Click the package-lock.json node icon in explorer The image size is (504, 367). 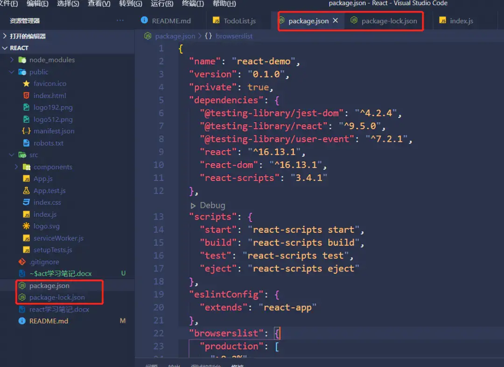click(x=22, y=298)
